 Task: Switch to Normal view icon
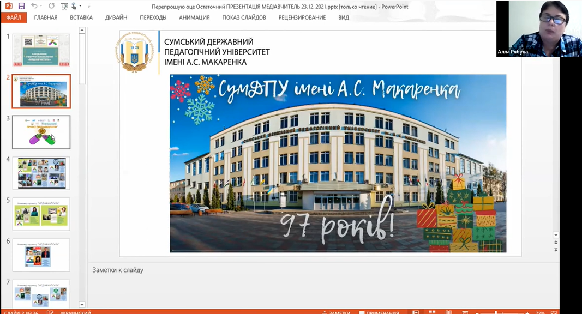416,312
